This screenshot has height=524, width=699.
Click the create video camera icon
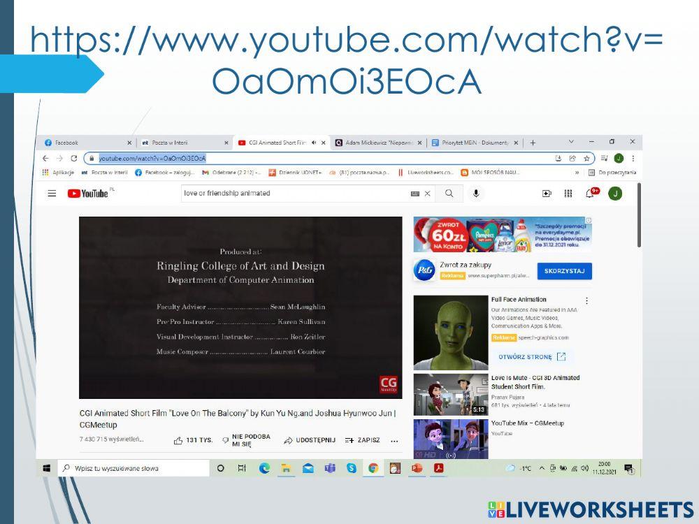(x=547, y=194)
